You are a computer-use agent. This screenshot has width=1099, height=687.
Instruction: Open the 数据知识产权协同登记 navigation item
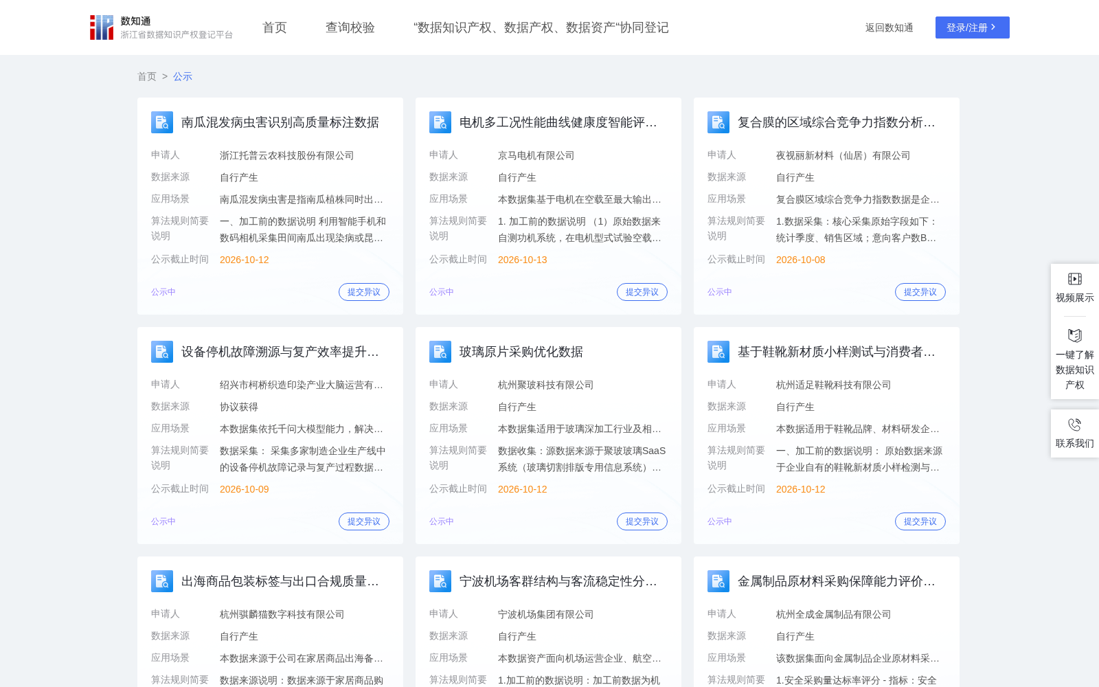pos(541,27)
